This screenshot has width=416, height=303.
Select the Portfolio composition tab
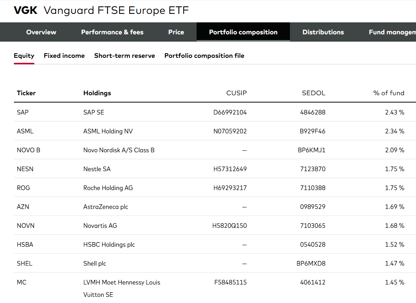coord(243,32)
